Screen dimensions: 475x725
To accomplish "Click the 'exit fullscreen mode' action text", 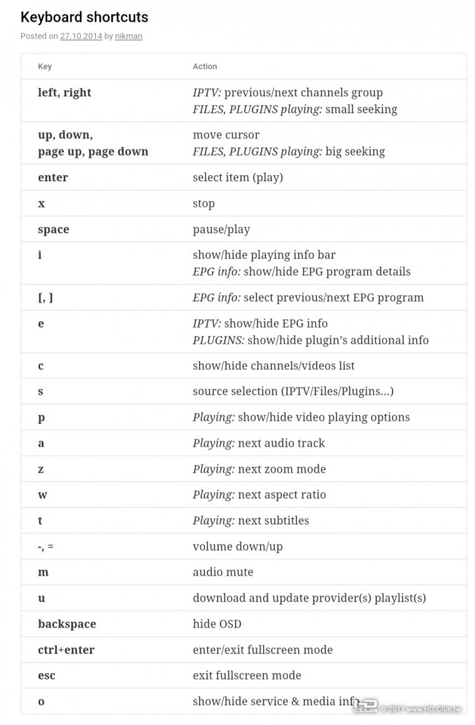I will (247, 676).
